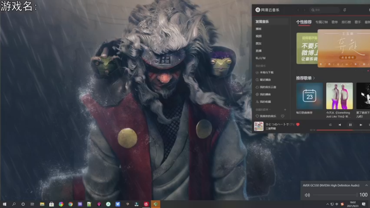Open Cortana circle on taskbar

pyautogui.click(x=23, y=204)
